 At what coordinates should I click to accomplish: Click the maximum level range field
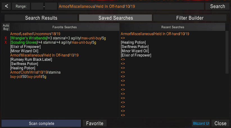pos(51,6)
